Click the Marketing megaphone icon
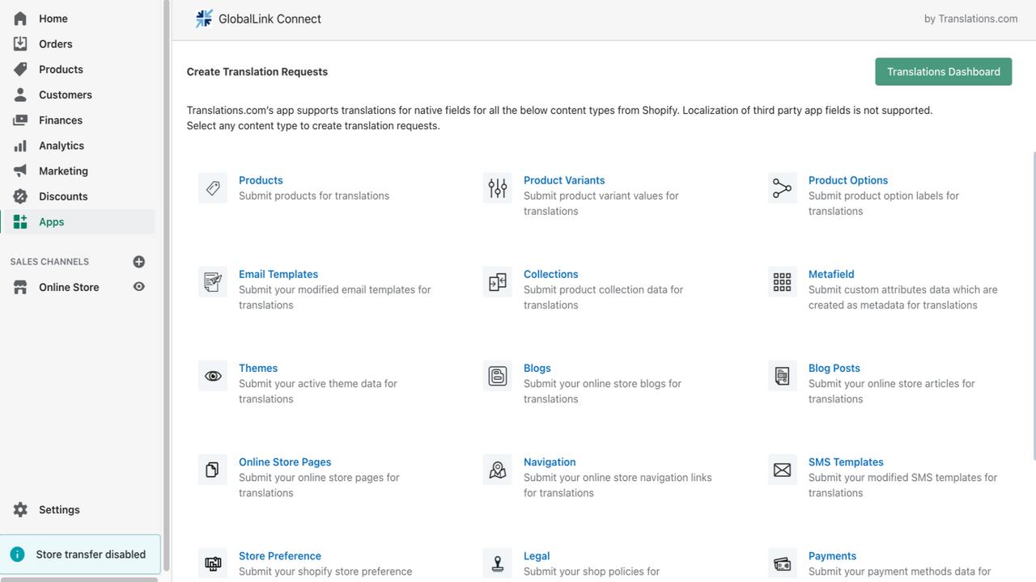This screenshot has width=1036, height=582. pos(20,171)
